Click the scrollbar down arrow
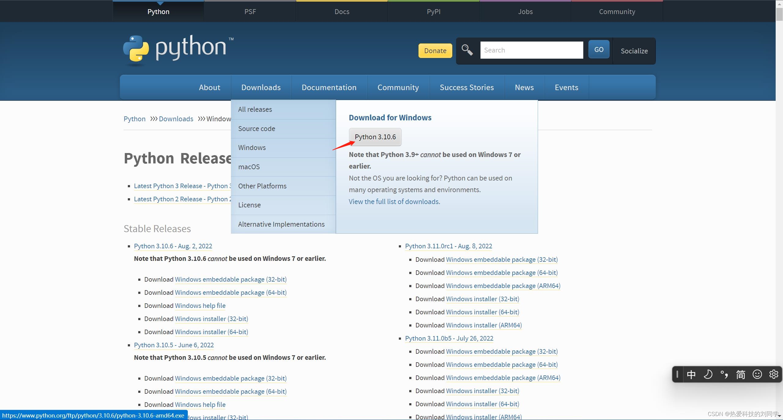 (x=779, y=416)
